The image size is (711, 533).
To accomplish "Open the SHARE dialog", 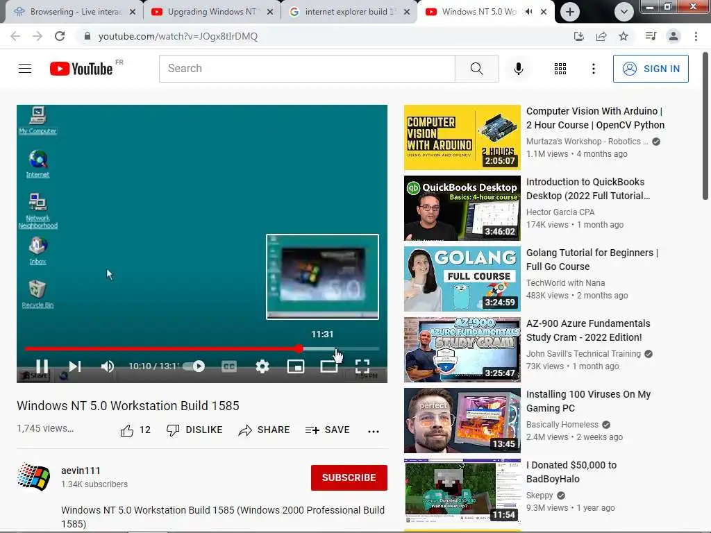I will tap(264, 430).
